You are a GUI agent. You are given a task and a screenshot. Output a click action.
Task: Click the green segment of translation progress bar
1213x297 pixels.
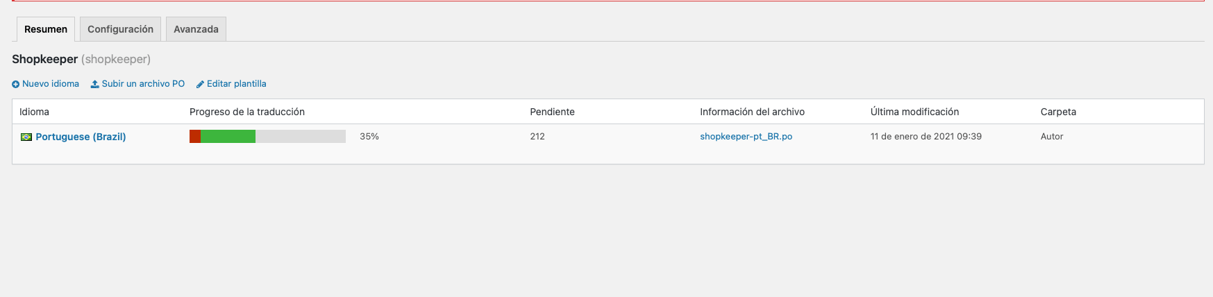pyautogui.click(x=228, y=136)
